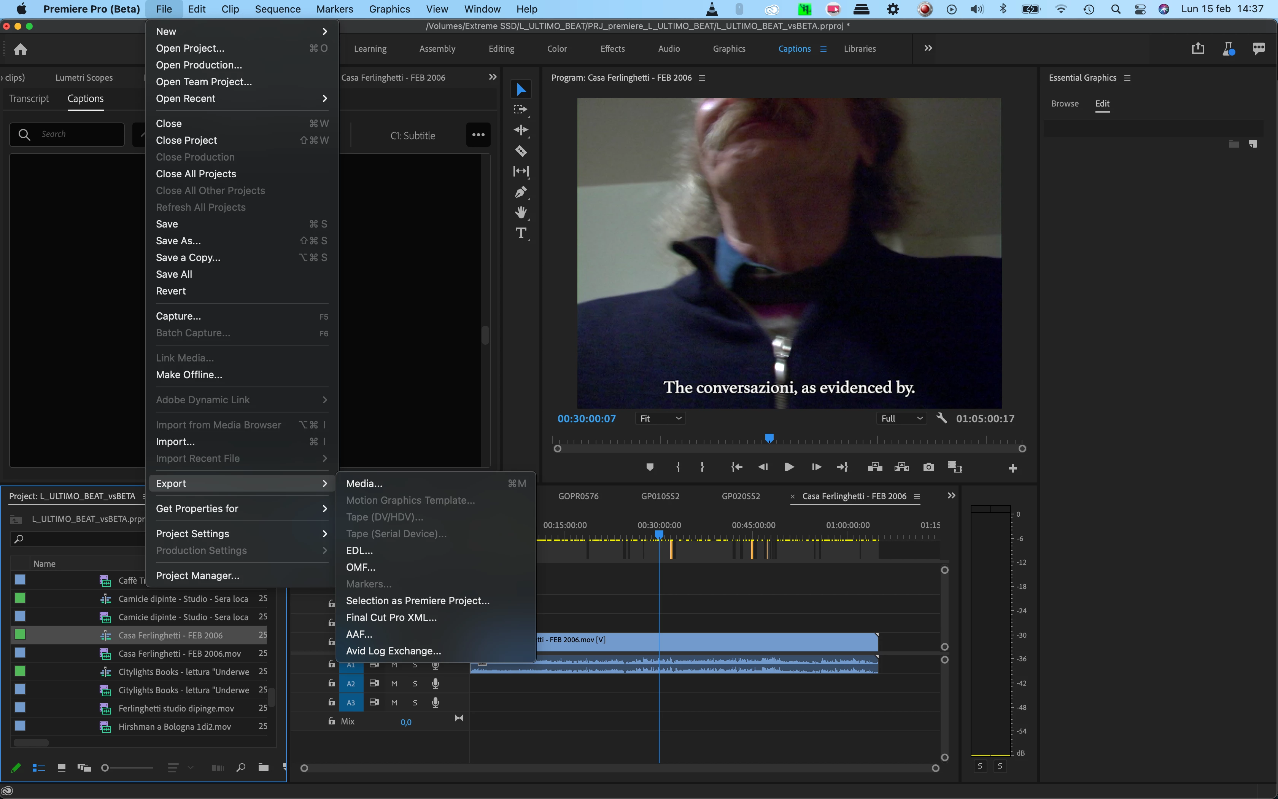Screen dimensions: 1278x799
Task: Toggle lock on track A2
Action: [x=331, y=683]
